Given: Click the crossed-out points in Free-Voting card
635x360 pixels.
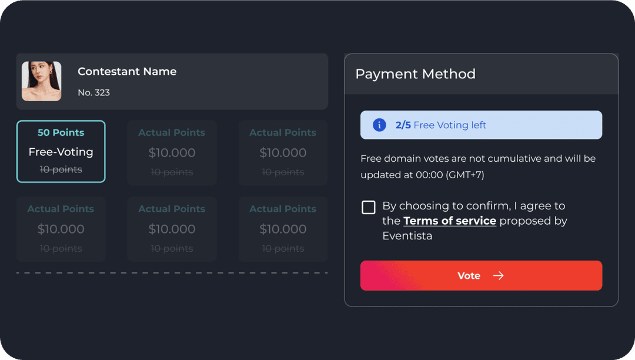Looking at the screenshot, I should click(x=61, y=169).
